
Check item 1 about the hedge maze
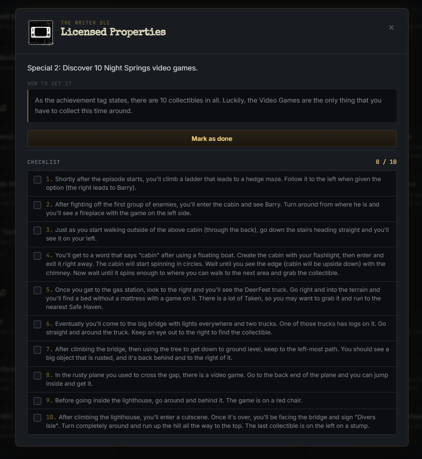37,180
